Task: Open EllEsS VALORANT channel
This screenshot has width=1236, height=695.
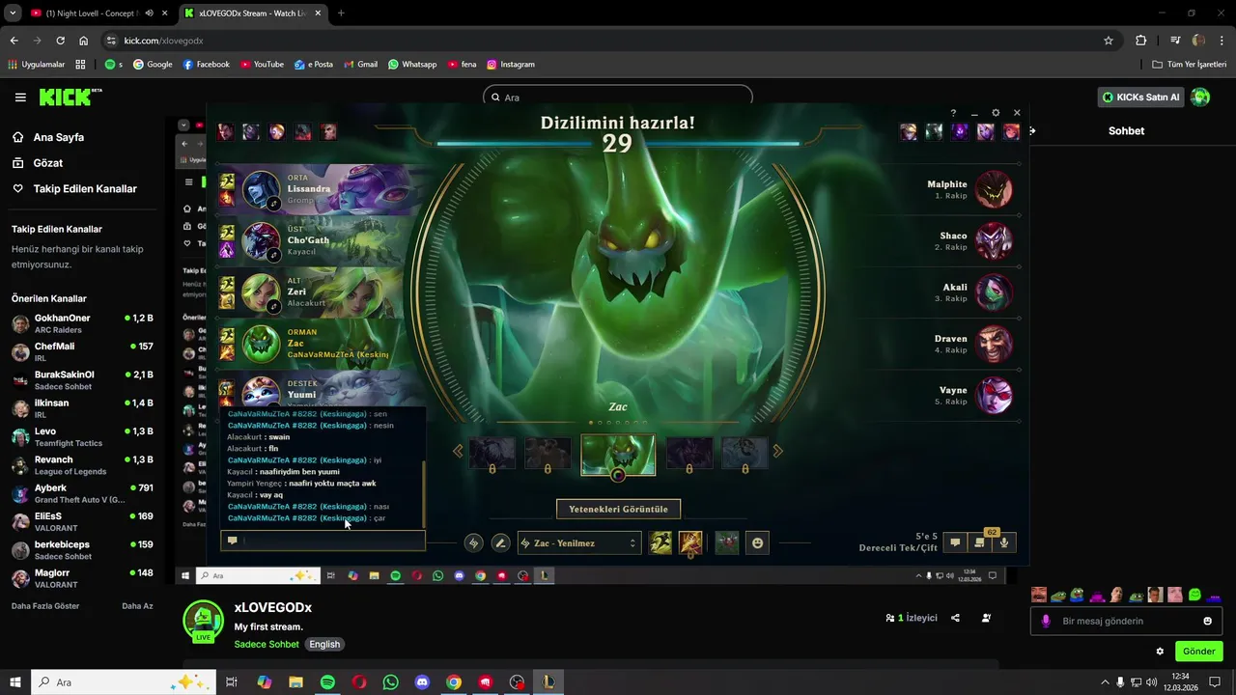Action: tap(82, 521)
